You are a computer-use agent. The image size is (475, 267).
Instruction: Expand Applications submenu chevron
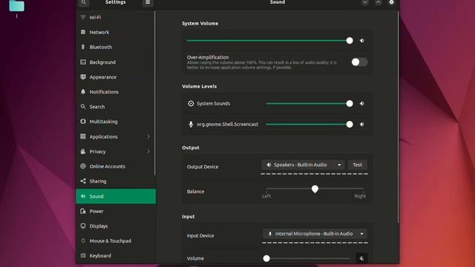click(148, 136)
